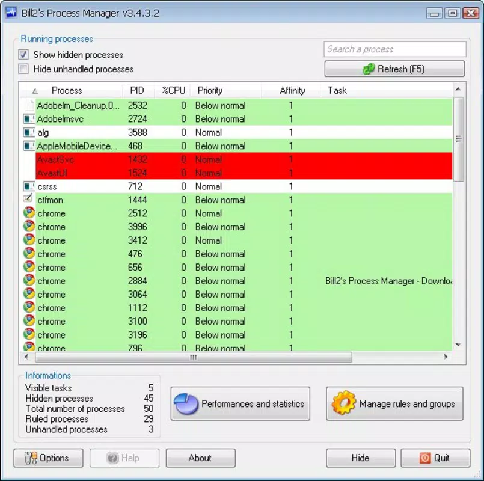This screenshot has width=484, height=481.
Task: Click the horizontal scrollbar right arrow
Action: tap(446, 357)
